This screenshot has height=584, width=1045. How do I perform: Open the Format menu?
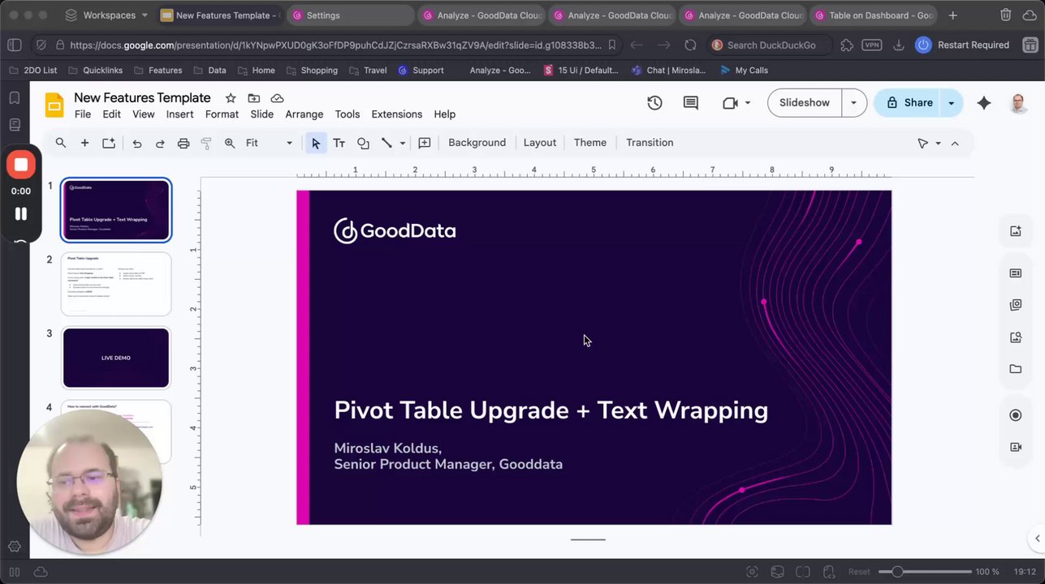coord(222,114)
